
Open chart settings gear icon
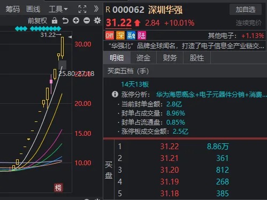[97, 21]
